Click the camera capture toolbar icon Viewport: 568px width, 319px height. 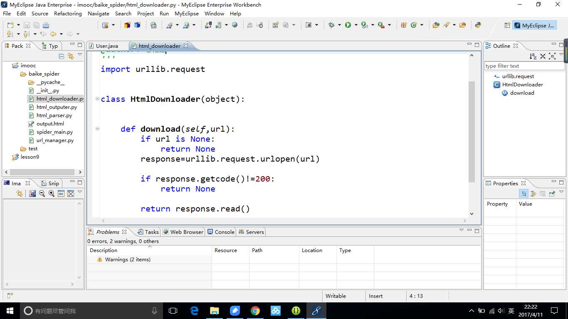tap(309, 25)
